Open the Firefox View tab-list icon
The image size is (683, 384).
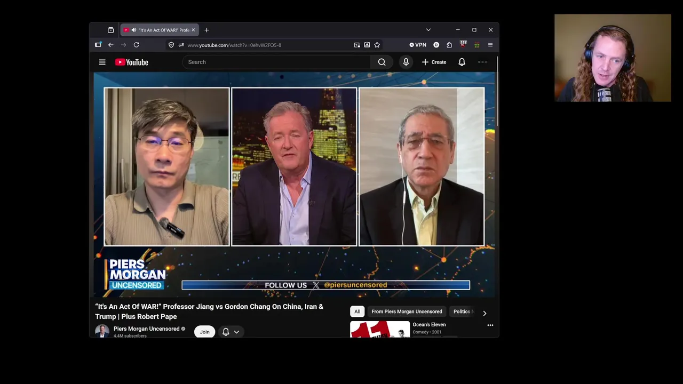[110, 30]
